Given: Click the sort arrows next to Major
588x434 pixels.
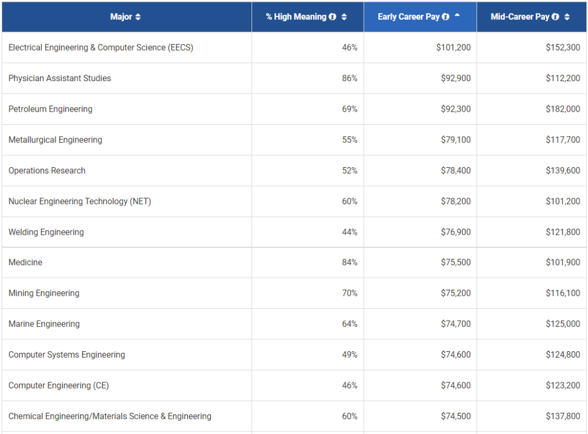Looking at the screenshot, I should pyautogui.click(x=138, y=17).
